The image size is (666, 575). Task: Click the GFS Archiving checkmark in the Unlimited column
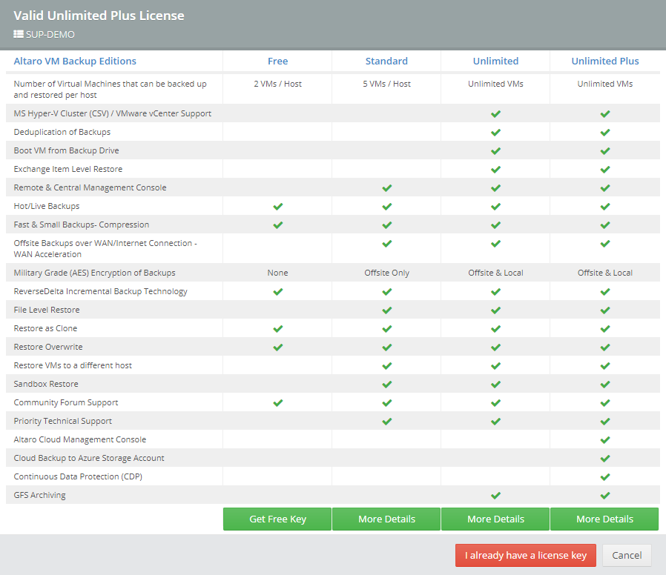[x=495, y=495]
